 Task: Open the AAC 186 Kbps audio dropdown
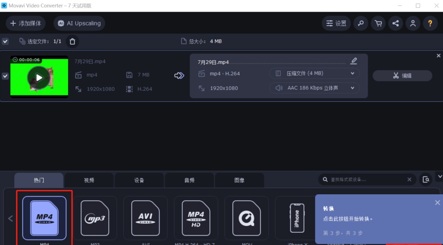pyautogui.click(x=314, y=88)
